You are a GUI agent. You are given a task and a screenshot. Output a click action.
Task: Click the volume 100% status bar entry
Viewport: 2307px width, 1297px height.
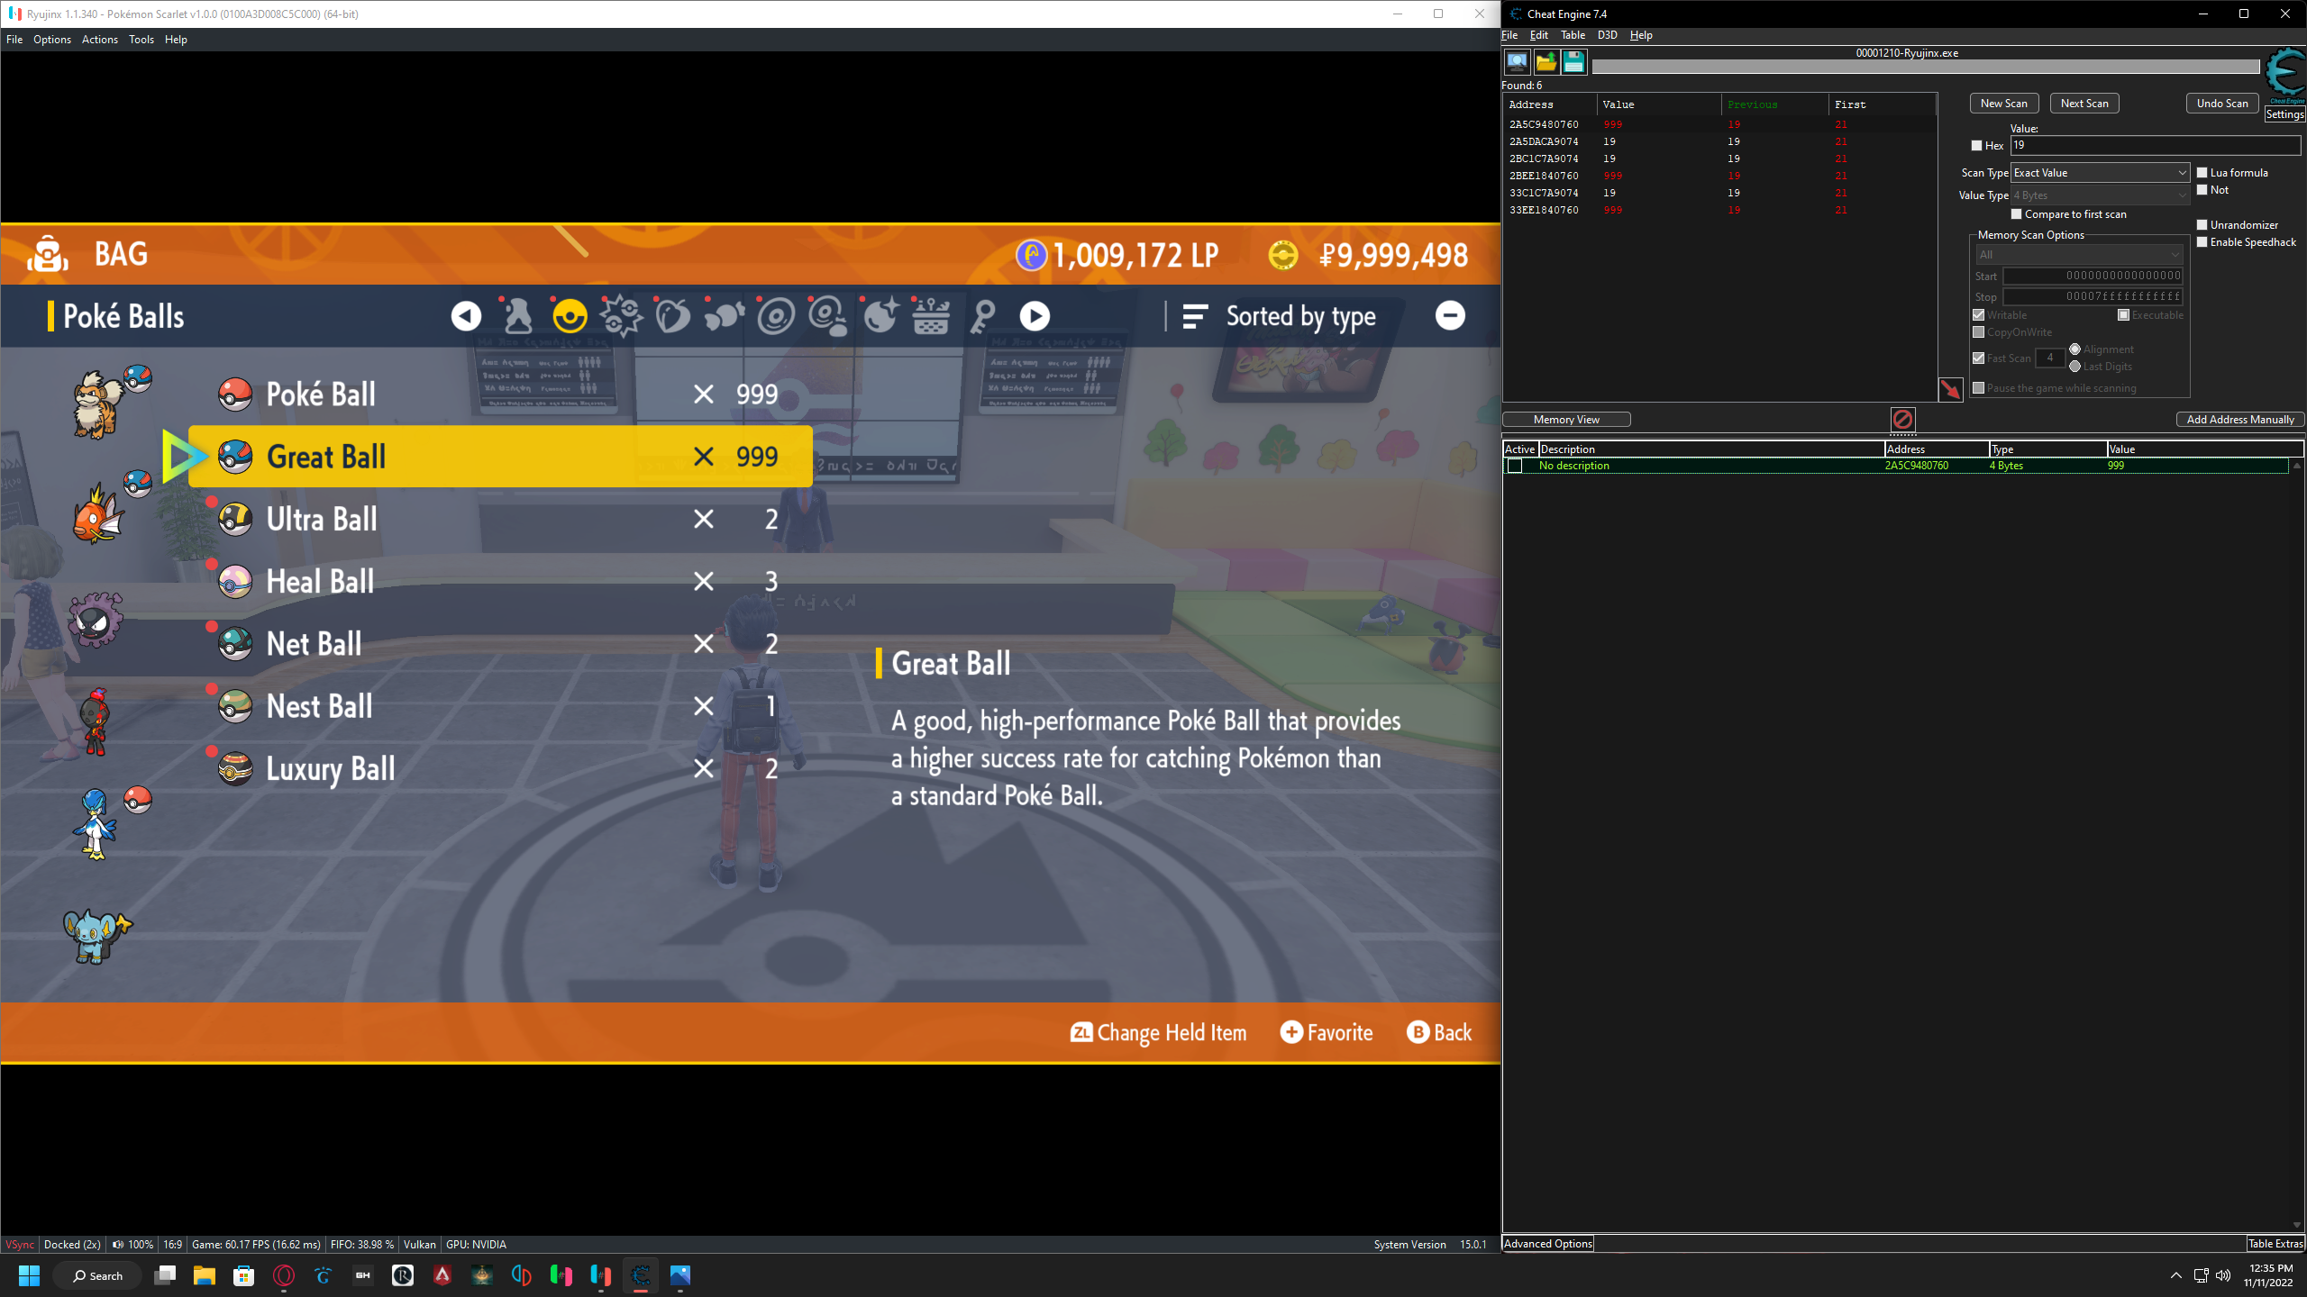(133, 1245)
